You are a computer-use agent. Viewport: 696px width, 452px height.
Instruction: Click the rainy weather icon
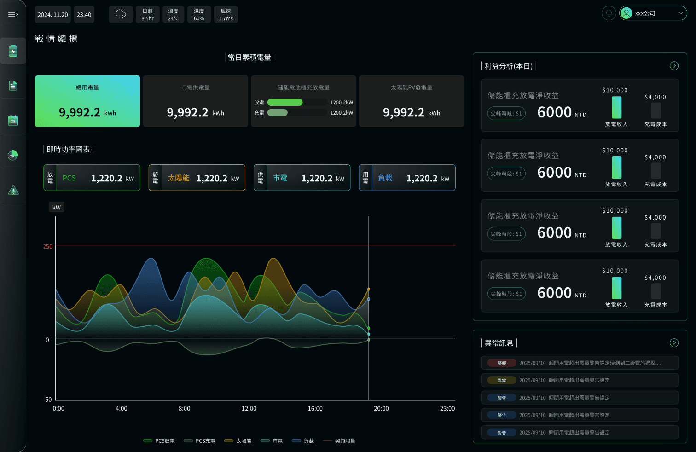click(x=121, y=14)
